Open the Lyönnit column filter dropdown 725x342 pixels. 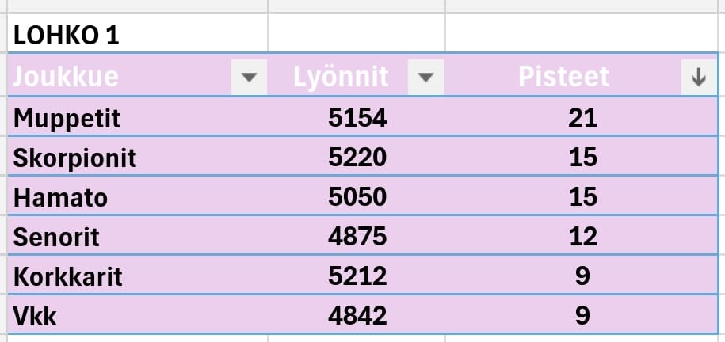click(425, 78)
